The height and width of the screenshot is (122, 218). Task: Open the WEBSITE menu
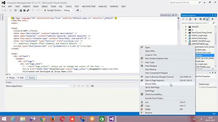coord(27,6)
